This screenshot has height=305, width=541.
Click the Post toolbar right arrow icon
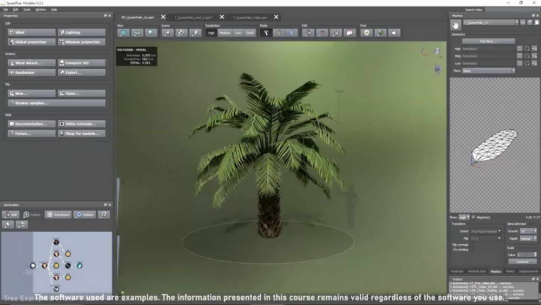coord(394,33)
